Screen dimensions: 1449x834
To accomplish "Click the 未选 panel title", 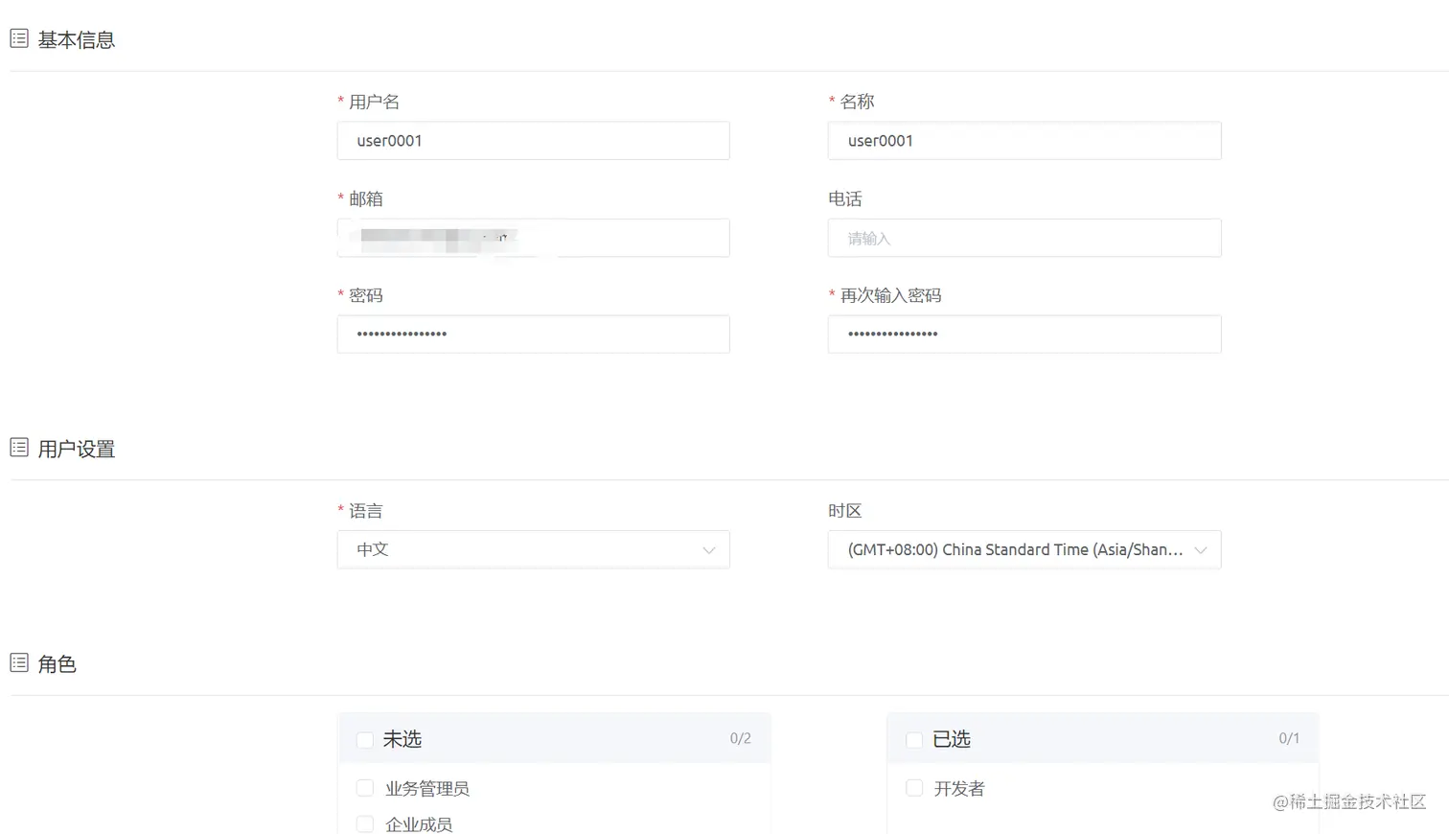I will 402,739.
